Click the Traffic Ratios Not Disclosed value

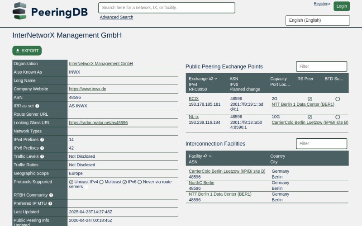pos(82,165)
